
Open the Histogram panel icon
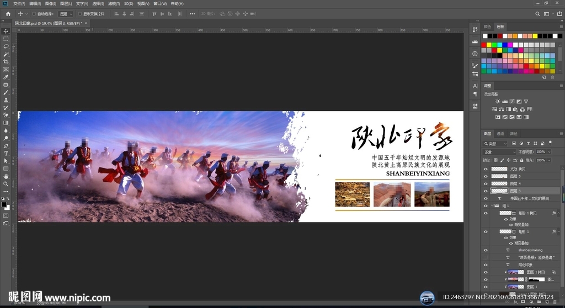[475, 42]
